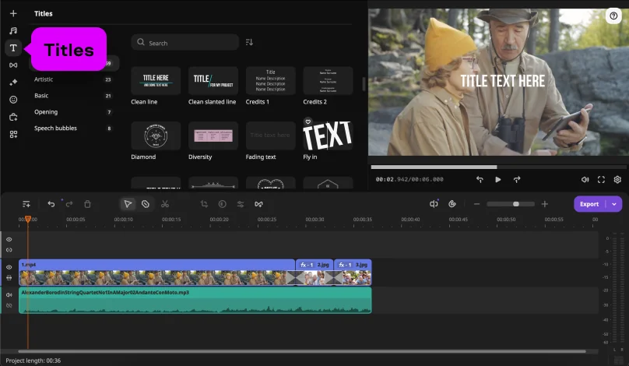Choose the Fly in title thumbnail
Image resolution: width=629 pixels, height=366 pixels.
[x=328, y=135]
